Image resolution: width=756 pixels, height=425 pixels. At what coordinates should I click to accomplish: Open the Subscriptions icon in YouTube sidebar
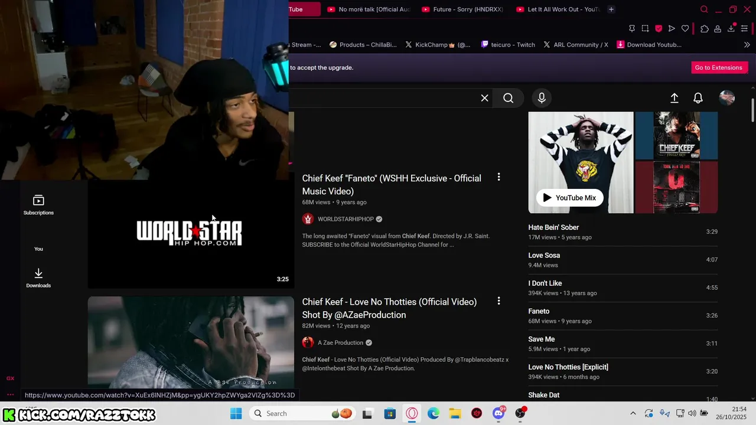pyautogui.click(x=38, y=205)
